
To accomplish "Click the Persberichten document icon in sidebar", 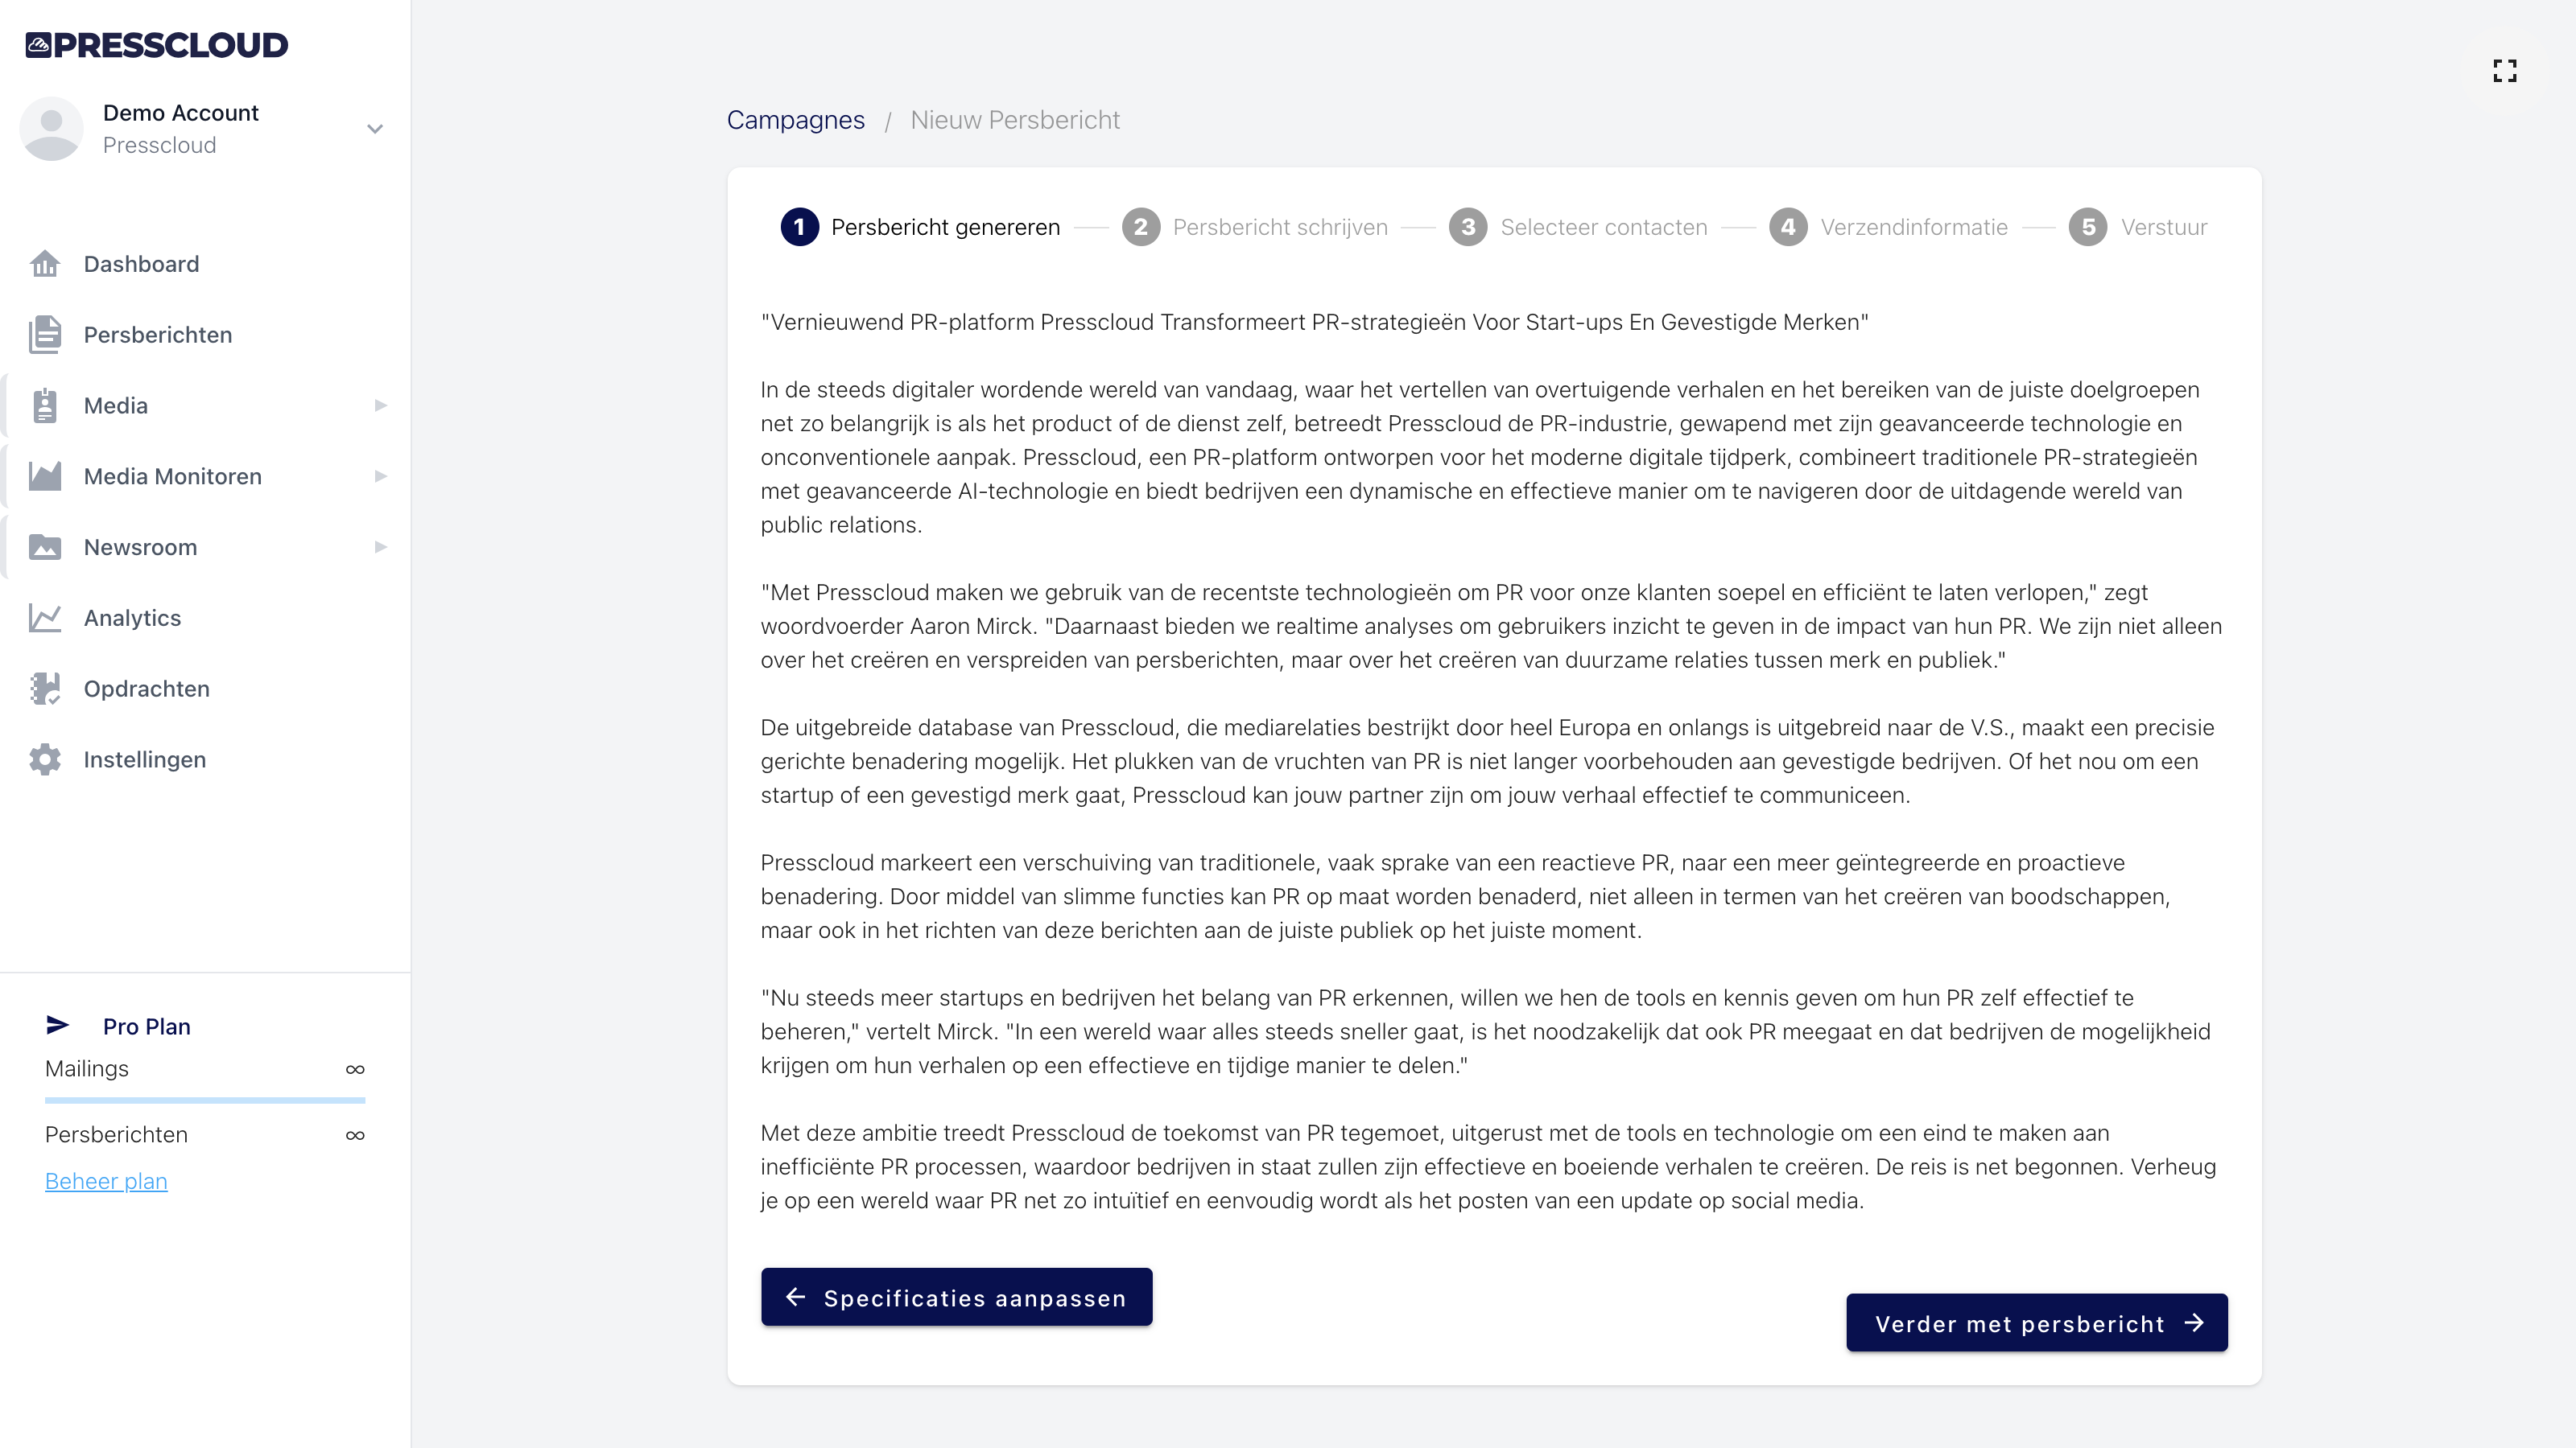I will (x=44, y=335).
